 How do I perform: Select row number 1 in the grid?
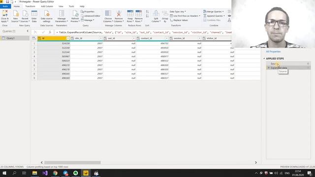pyautogui.click(x=34, y=43)
